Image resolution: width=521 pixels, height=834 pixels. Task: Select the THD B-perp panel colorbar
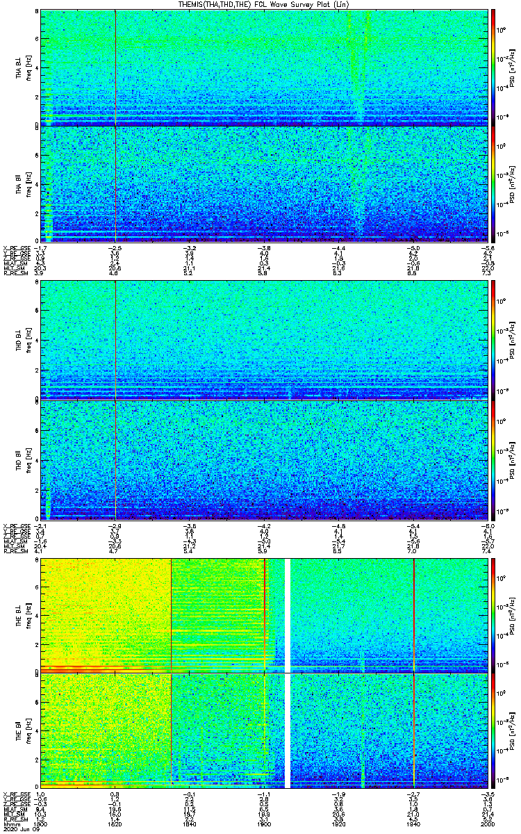(493, 339)
